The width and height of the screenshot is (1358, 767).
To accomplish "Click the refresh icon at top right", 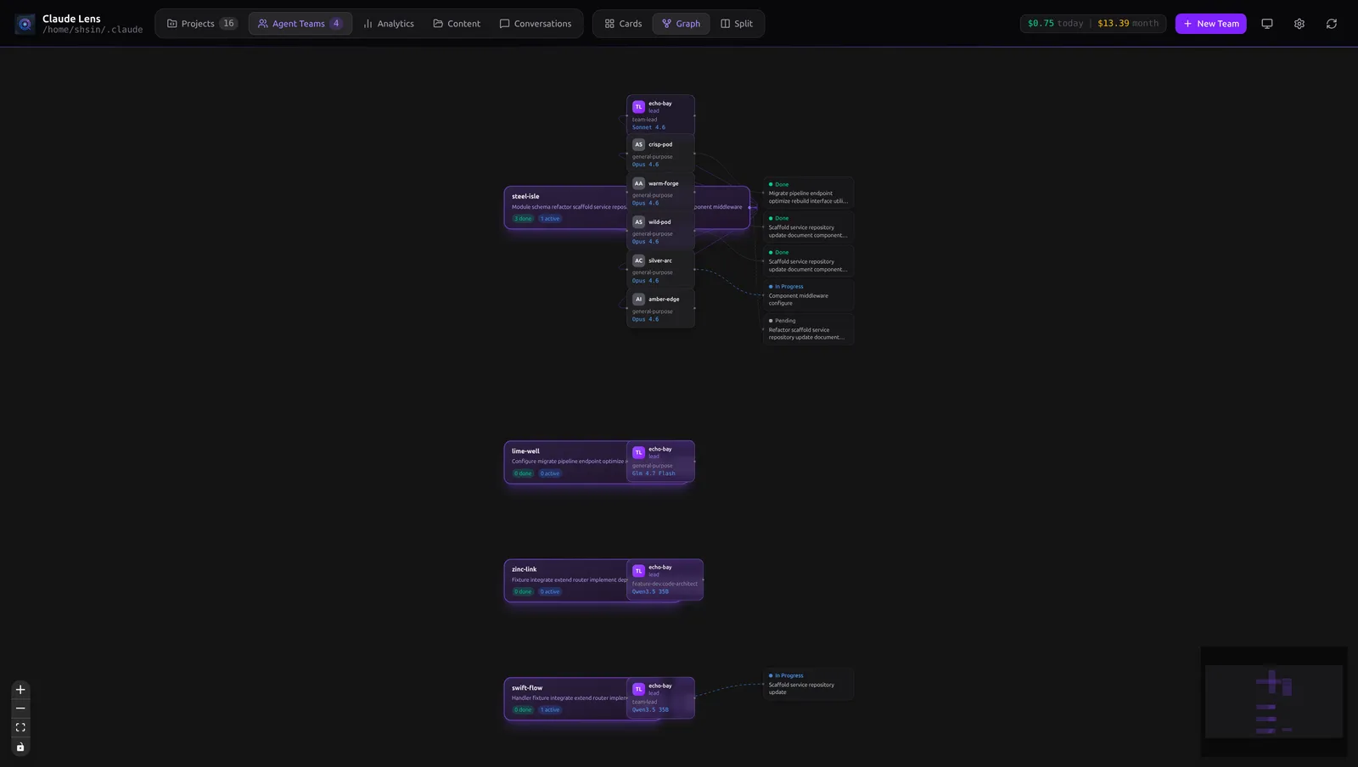I will [x=1331, y=23].
